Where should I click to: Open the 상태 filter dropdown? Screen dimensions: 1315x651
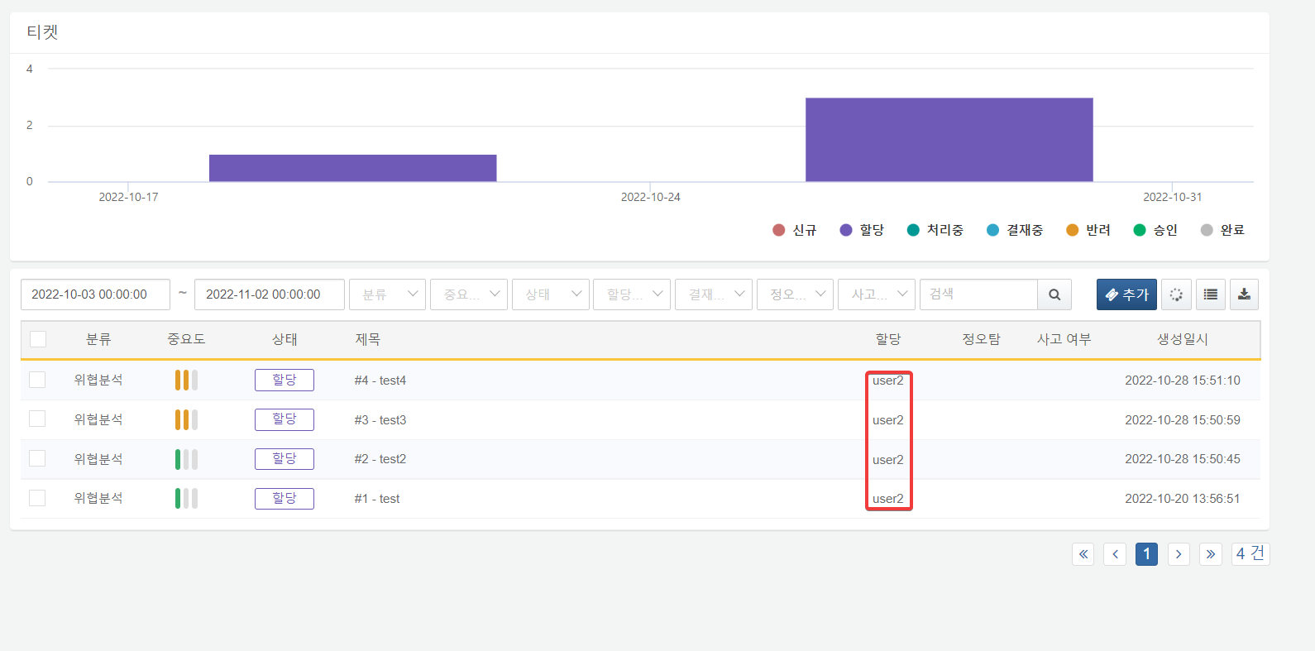click(551, 294)
